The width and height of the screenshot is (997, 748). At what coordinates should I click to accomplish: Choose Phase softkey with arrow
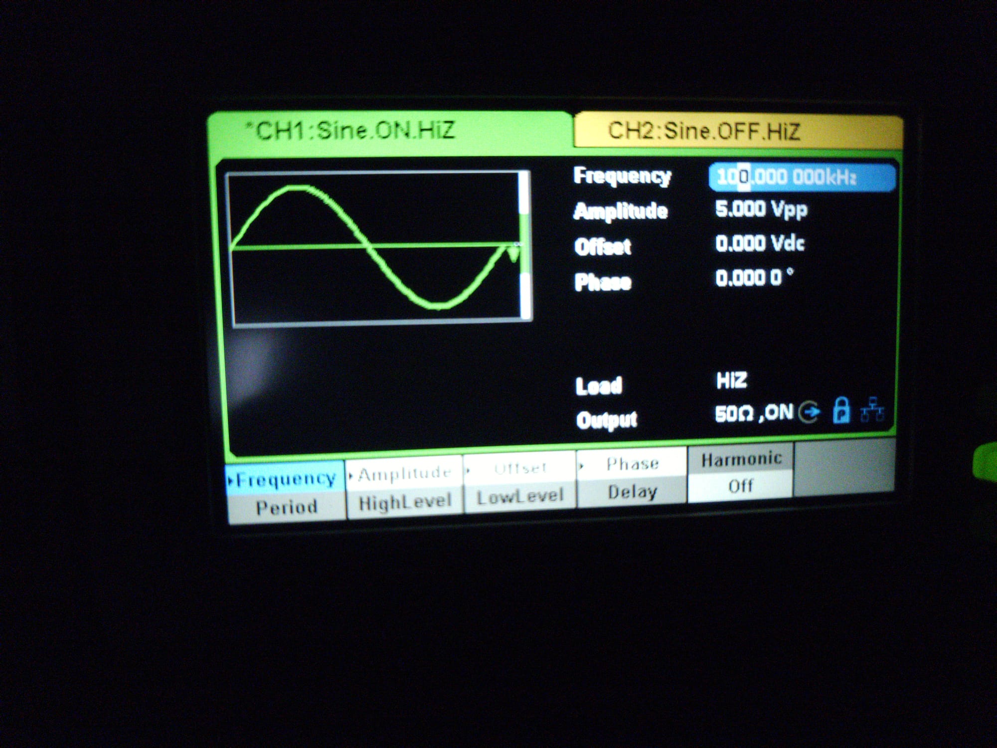(632, 464)
